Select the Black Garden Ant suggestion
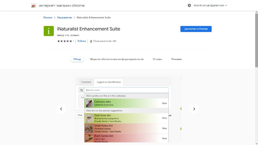Image resolution: width=258 pixels, height=145 pixels. pyautogui.click(x=126, y=138)
